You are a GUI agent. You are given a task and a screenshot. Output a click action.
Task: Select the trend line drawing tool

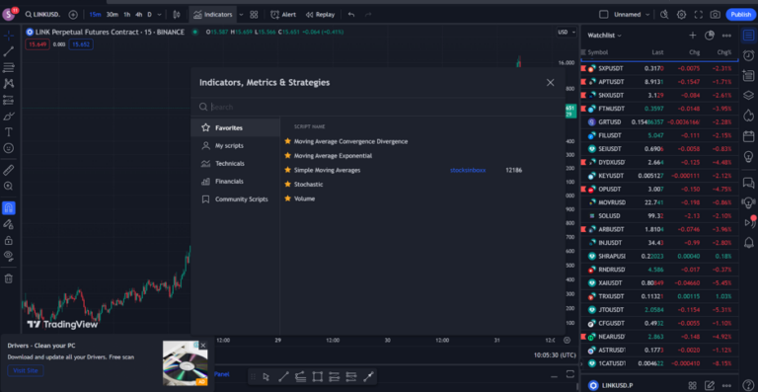tap(9, 51)
